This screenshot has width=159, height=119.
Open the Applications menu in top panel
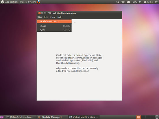click(x=12, y=2)
